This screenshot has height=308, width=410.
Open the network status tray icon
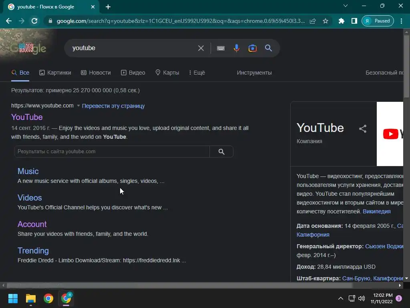pyautogui.click(x=352, y=298)
